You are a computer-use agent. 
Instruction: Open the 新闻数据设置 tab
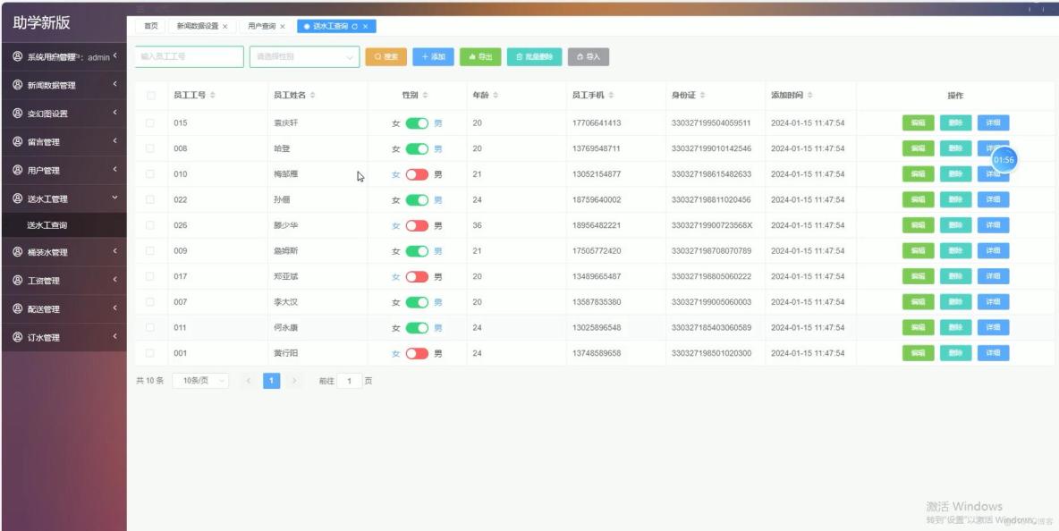(x=199, y=26)
